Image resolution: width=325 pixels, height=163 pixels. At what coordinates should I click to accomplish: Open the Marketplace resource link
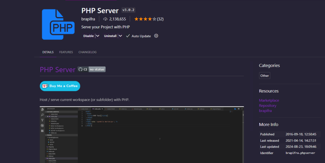pyautogui.click(x=269, y=100)
